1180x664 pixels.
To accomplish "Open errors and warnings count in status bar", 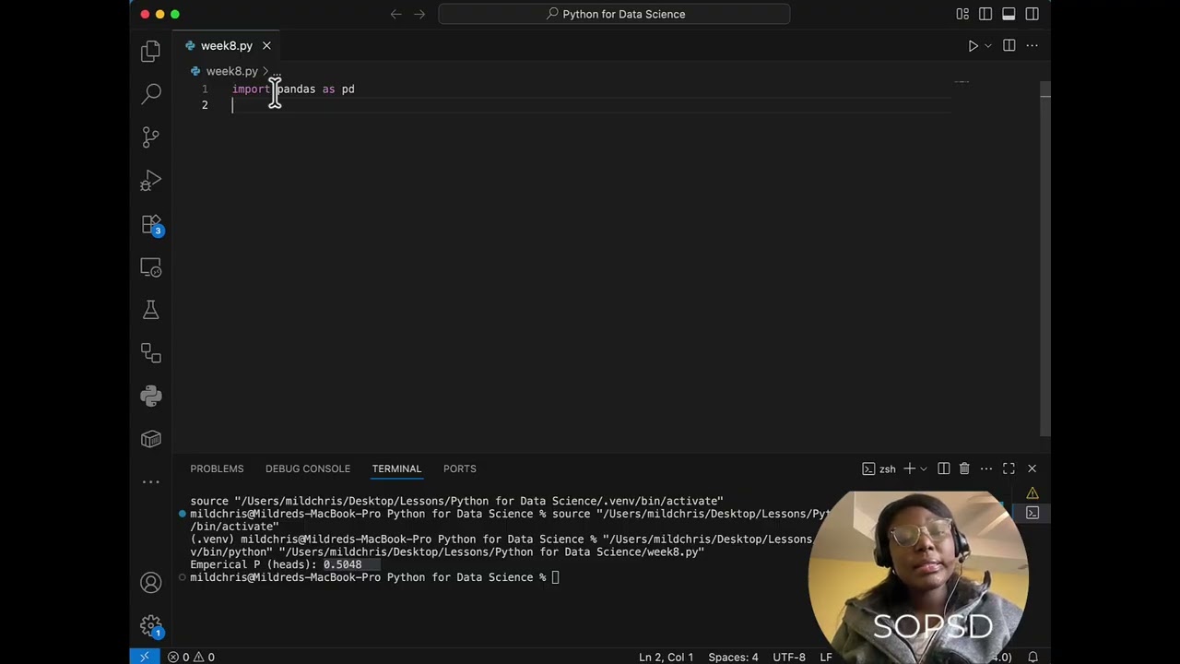I will pyautogui.click(x=191, y=657).
